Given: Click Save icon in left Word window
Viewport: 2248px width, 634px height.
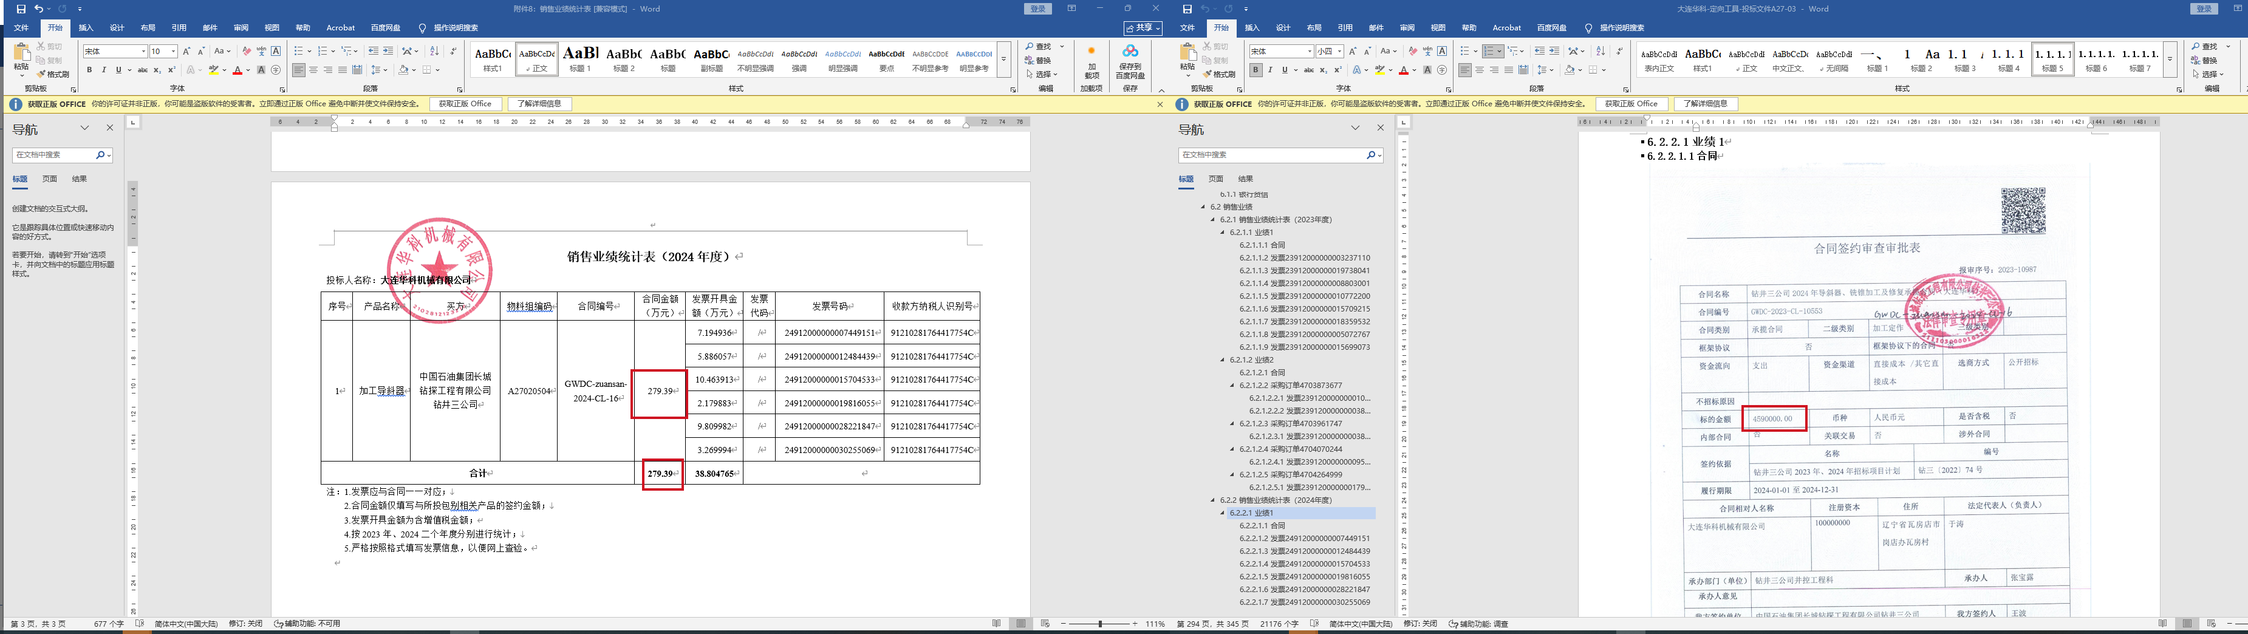Looking at the screenshot, I should pos(21,9).
